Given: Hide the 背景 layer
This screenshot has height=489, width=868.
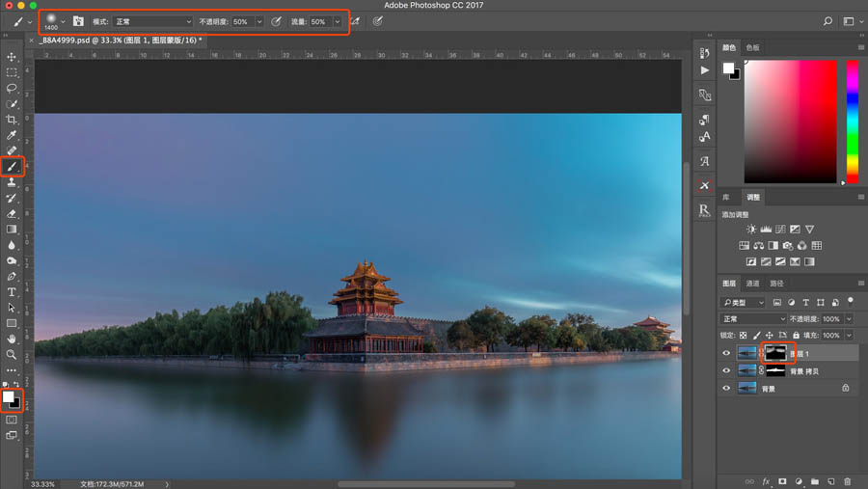Looking at the screenshot, I should point(726,388).
